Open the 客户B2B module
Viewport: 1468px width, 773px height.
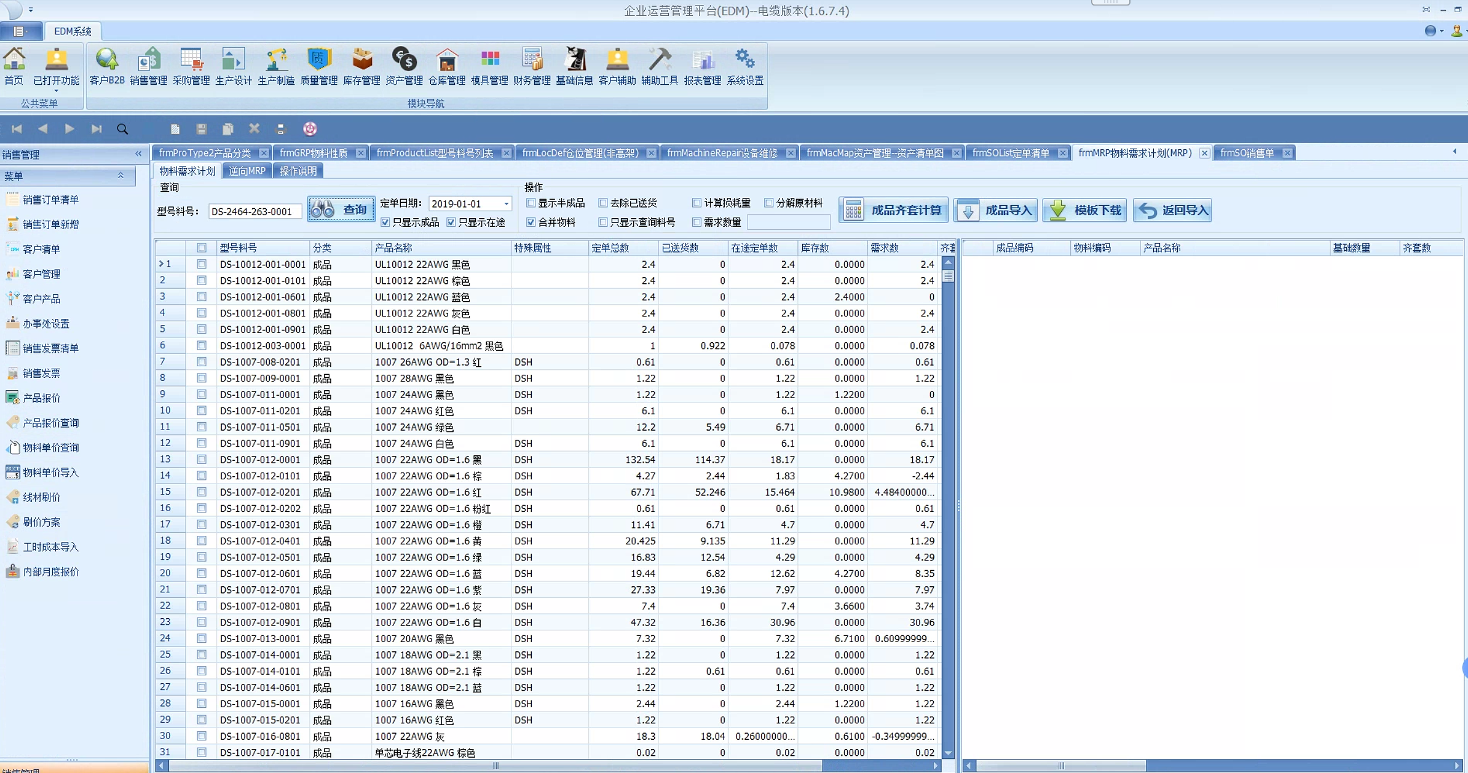click(x=107, y=66)
